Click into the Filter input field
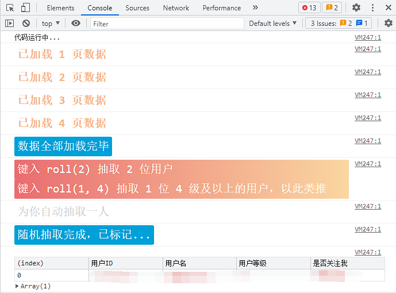 pyautogui.click(x=167, y=24)
